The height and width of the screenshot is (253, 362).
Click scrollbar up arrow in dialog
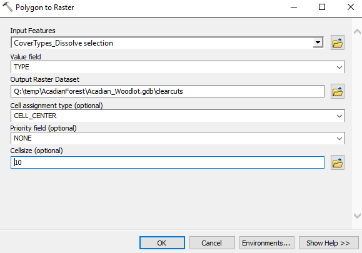(x=357, y=32)
